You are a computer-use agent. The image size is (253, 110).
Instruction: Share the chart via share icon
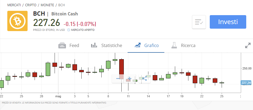coord(145,79)
